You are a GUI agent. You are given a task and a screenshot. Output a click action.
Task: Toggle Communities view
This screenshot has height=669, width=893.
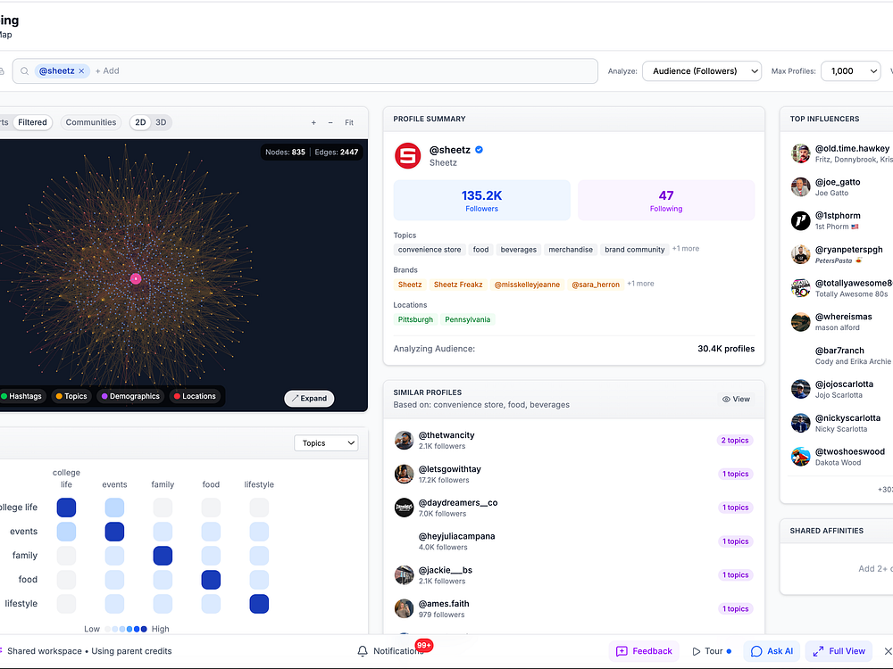(x=90, y=122)
